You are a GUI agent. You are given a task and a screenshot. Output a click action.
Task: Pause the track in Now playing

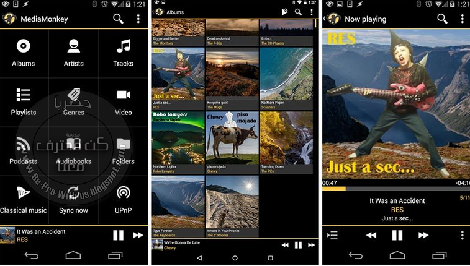(397, 235)
